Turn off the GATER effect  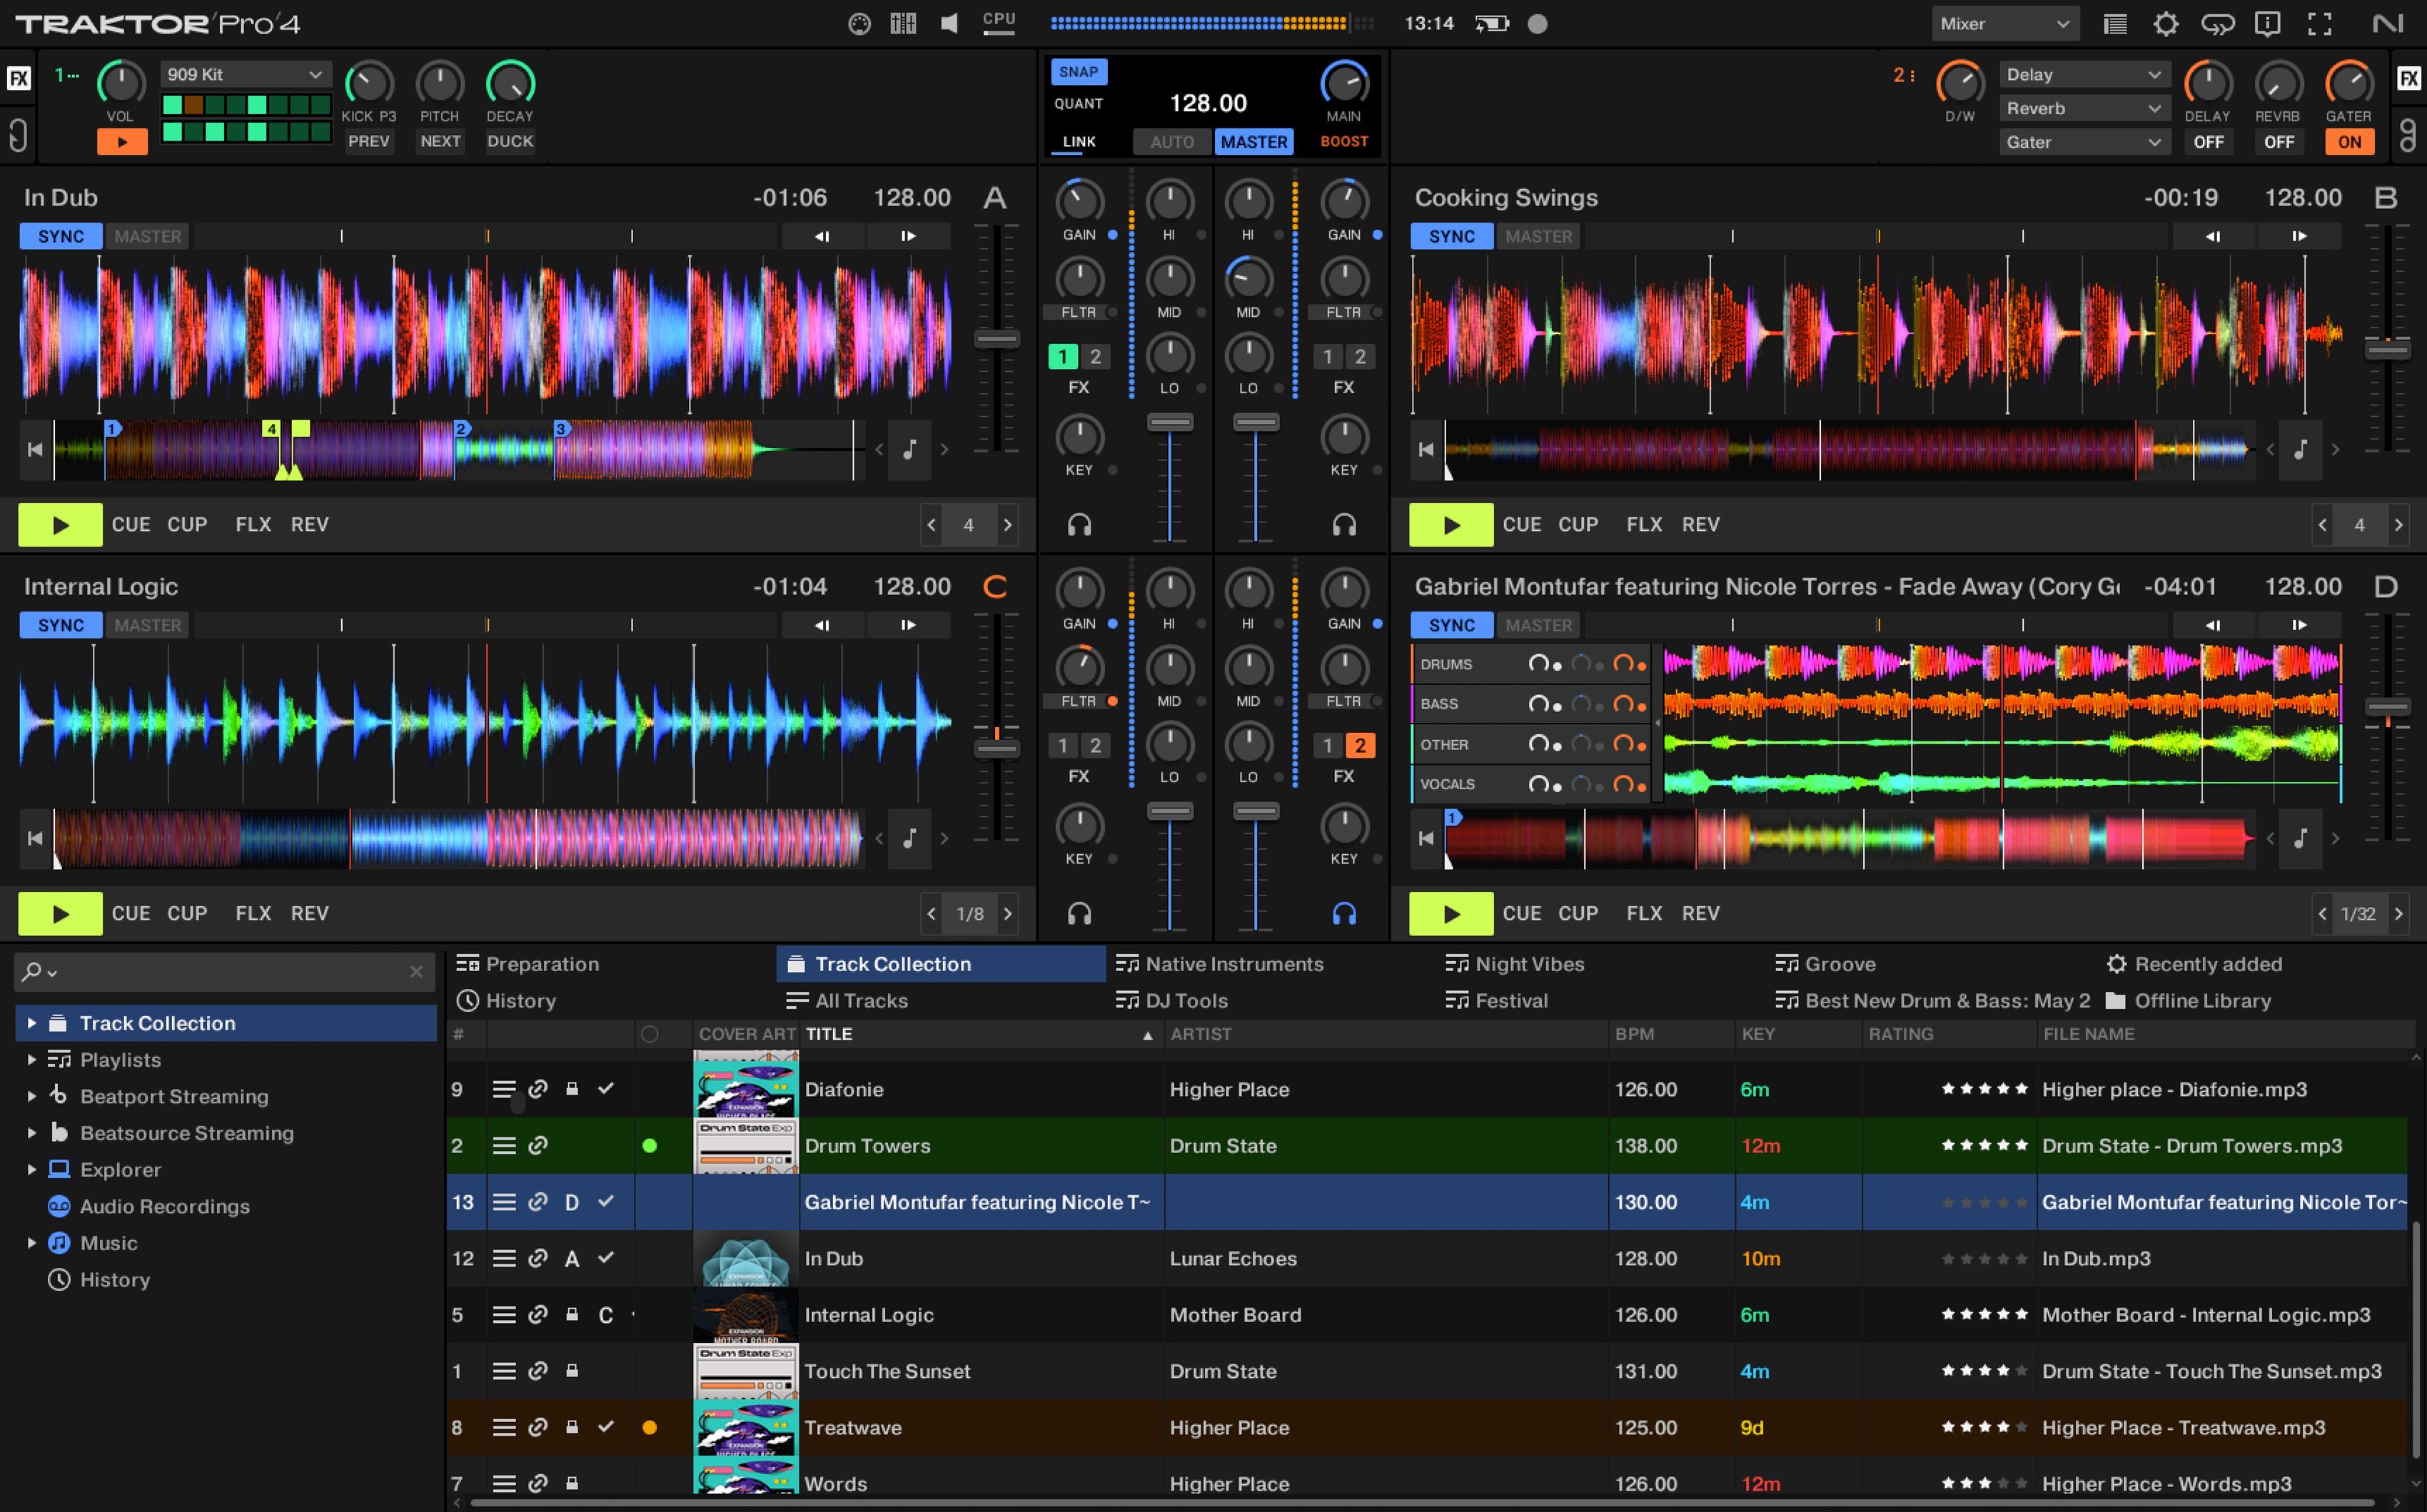point(2350,141)
